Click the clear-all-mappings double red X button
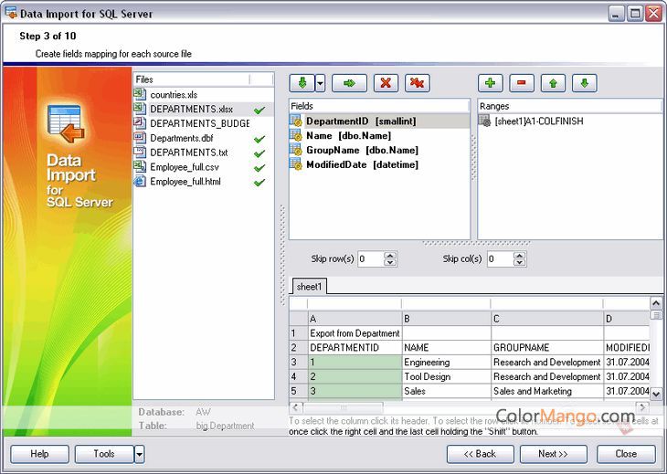 (418, 83)
